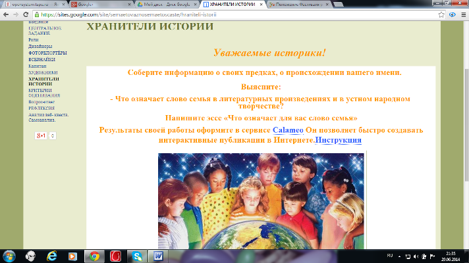469x263 pixels.
Task: Select ХРАНИТЕЛИ ИСТОРИИ in the sidebar
Action: click(x=43, y=81)
